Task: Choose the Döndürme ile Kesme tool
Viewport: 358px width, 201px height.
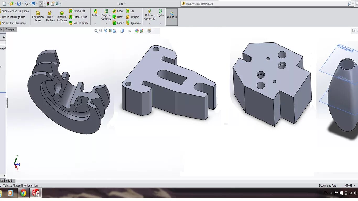Action: click(62, 16)
